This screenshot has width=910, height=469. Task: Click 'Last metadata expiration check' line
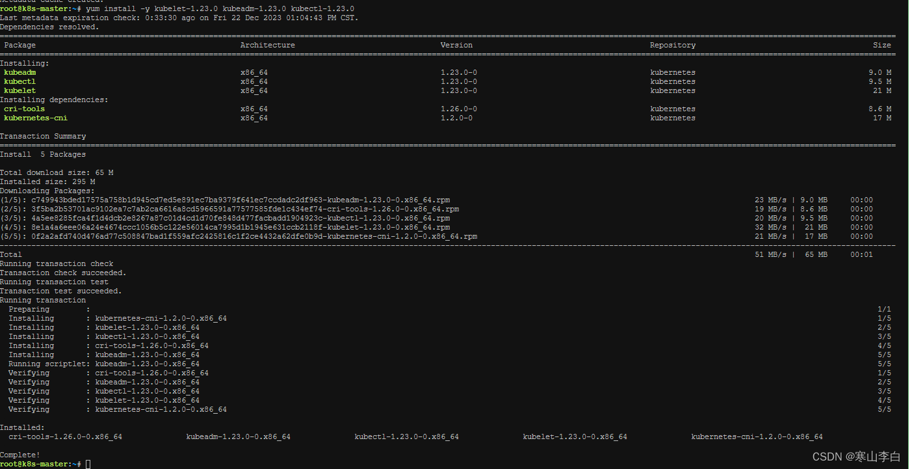(x=179, y=18)
